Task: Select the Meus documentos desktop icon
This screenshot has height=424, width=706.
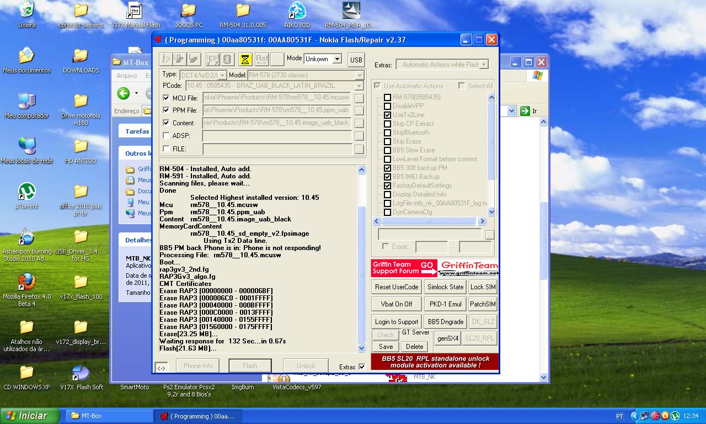Action: (26, 61)
